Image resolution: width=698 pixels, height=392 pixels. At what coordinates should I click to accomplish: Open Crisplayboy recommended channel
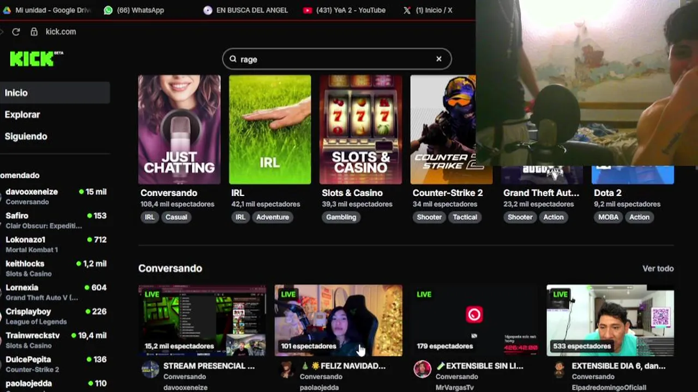click(55, 316)
